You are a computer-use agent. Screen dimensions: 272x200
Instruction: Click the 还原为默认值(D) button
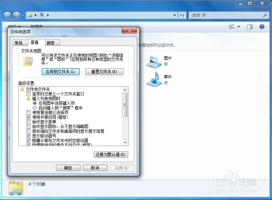click(x=111, y=154)
